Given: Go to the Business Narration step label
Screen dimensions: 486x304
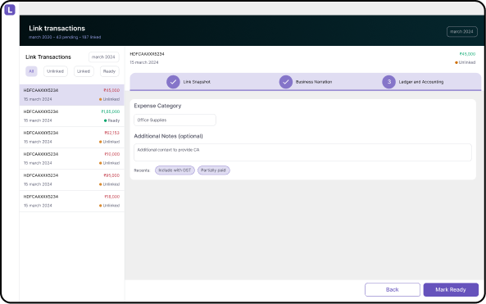Looking at the screenshot, I should (x=314, y=82).
